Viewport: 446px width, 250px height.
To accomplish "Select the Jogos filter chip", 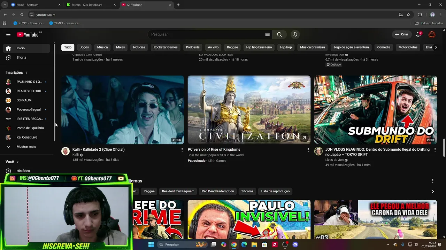I will pyautogui.click(x=84, y=47).
